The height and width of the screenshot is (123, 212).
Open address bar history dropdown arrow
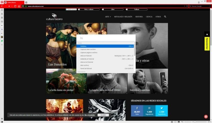(185, 6)
